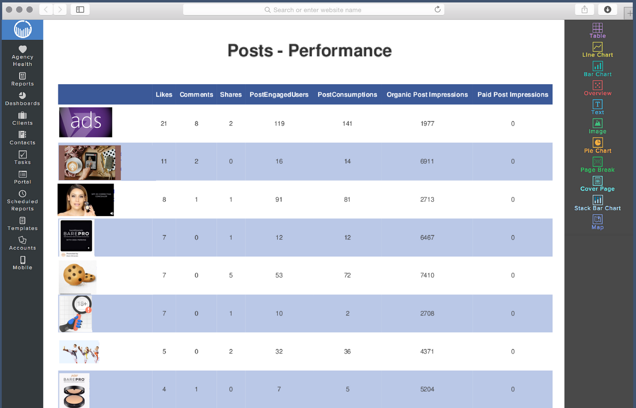Open the Tasks section
The width and height of the screenshot is (636, 408).
pyautogui.click(x=22, y=158)
